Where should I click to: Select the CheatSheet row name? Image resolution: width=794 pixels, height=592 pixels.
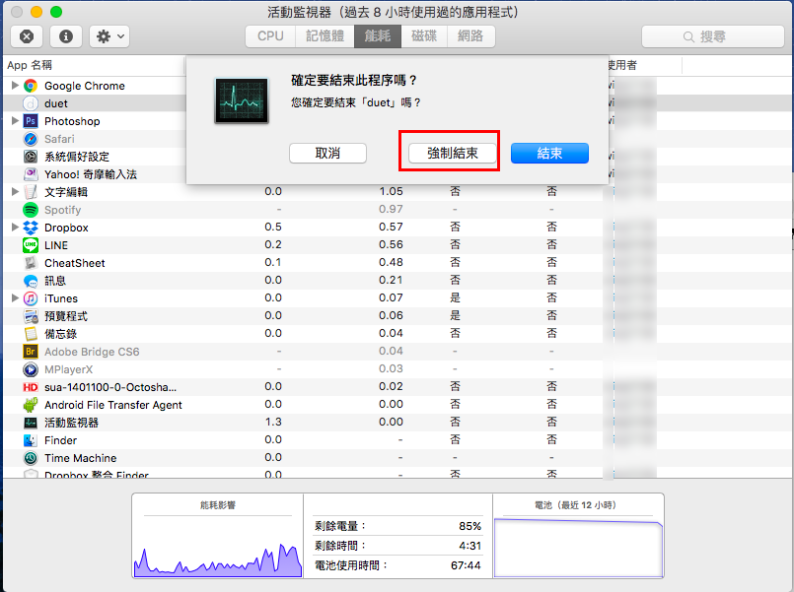74,263
